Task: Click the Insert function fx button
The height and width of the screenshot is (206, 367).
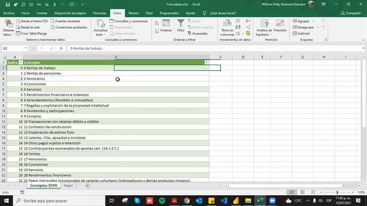Action: point(61,48)
